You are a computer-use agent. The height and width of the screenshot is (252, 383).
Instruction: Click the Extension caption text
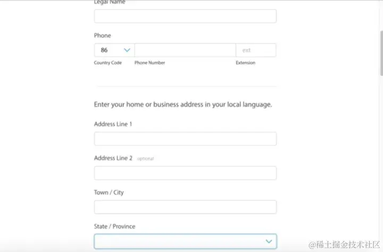(x=245, y=63)
